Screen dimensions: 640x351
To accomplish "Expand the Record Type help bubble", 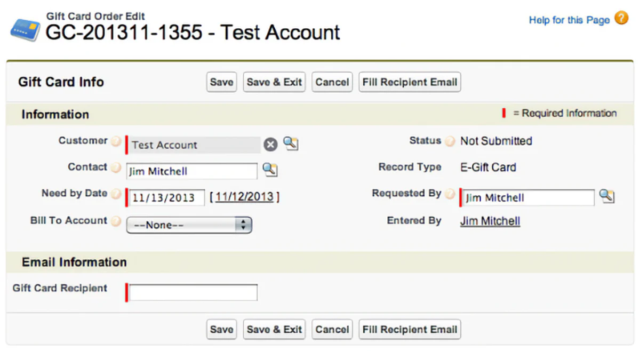I will pyautogui.click(x=450, y=167).
